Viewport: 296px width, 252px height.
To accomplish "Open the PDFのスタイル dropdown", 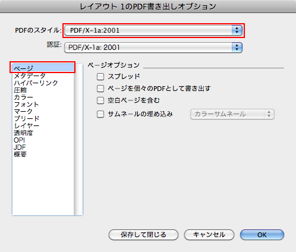I will point(153,30).
